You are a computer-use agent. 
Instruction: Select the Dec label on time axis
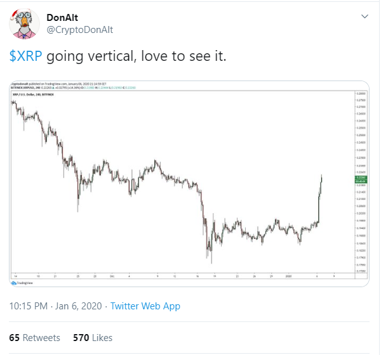tap(112, 276)
